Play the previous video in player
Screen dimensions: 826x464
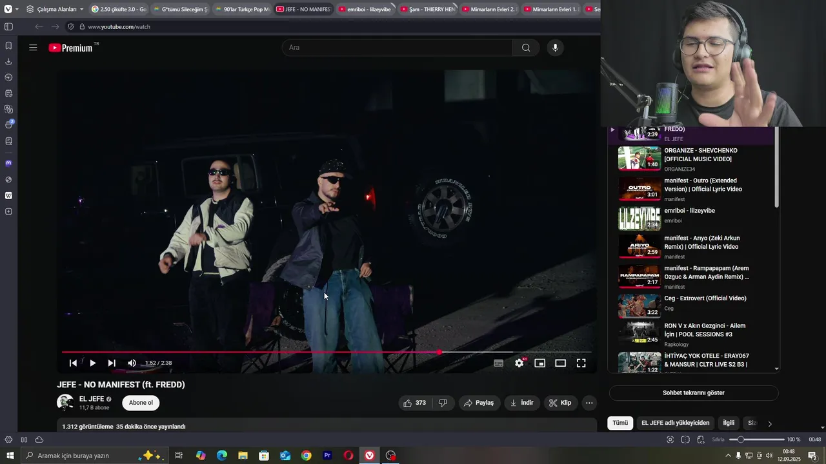pyautogui.click(x=73, y=363)
